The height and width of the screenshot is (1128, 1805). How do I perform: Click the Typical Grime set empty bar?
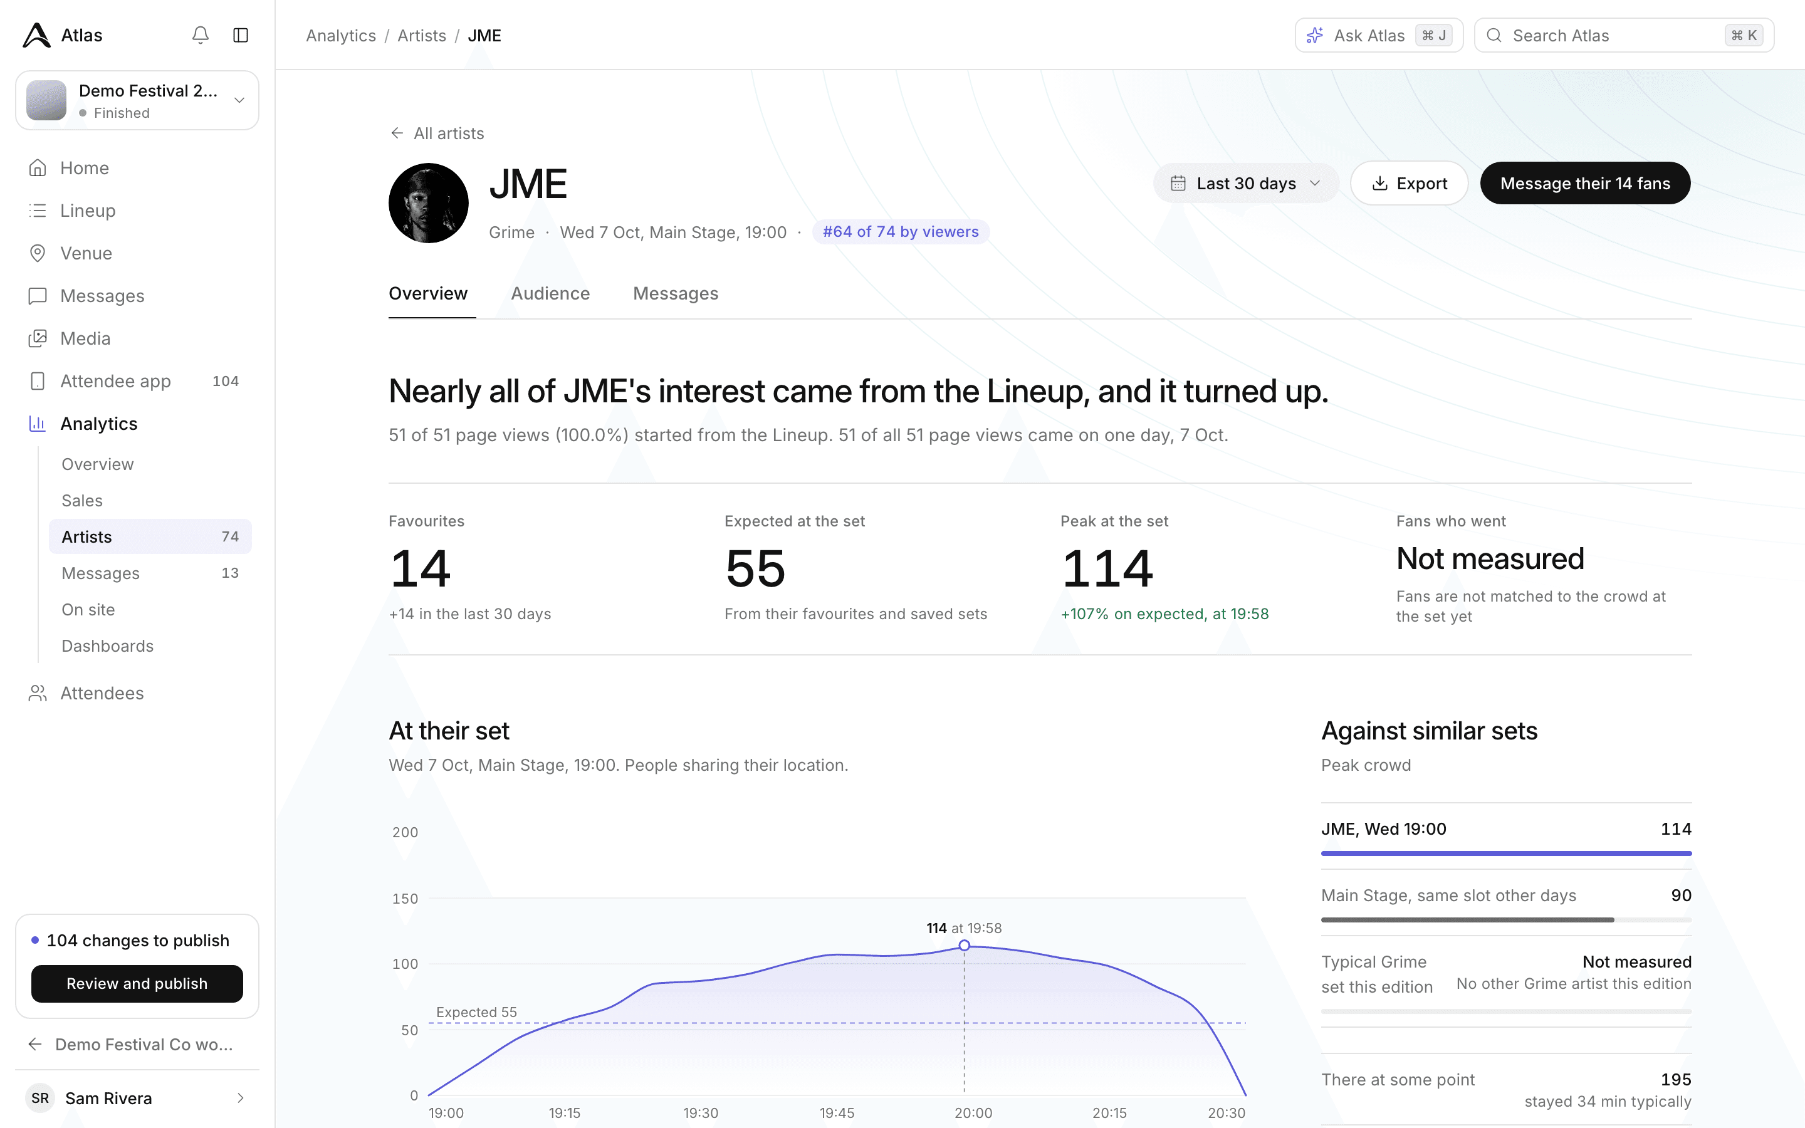coord(1506,1011)
